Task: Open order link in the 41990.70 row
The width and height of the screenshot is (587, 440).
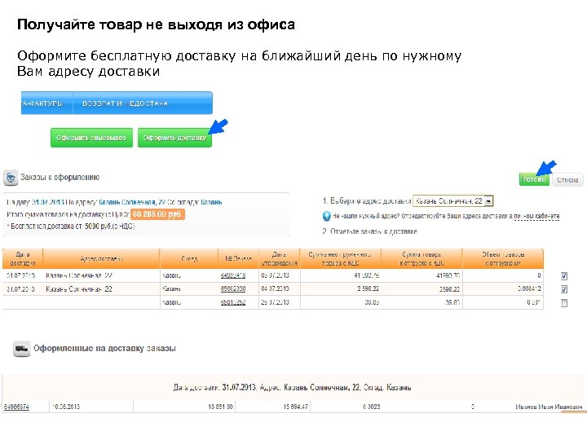Action: point(233,275)
